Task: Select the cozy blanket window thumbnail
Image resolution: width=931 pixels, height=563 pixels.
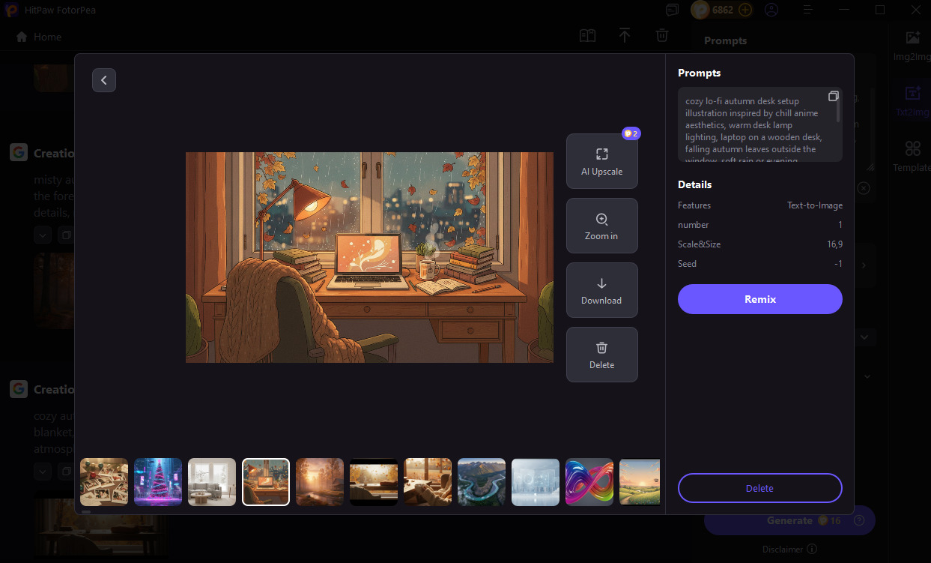Action: 428,482
